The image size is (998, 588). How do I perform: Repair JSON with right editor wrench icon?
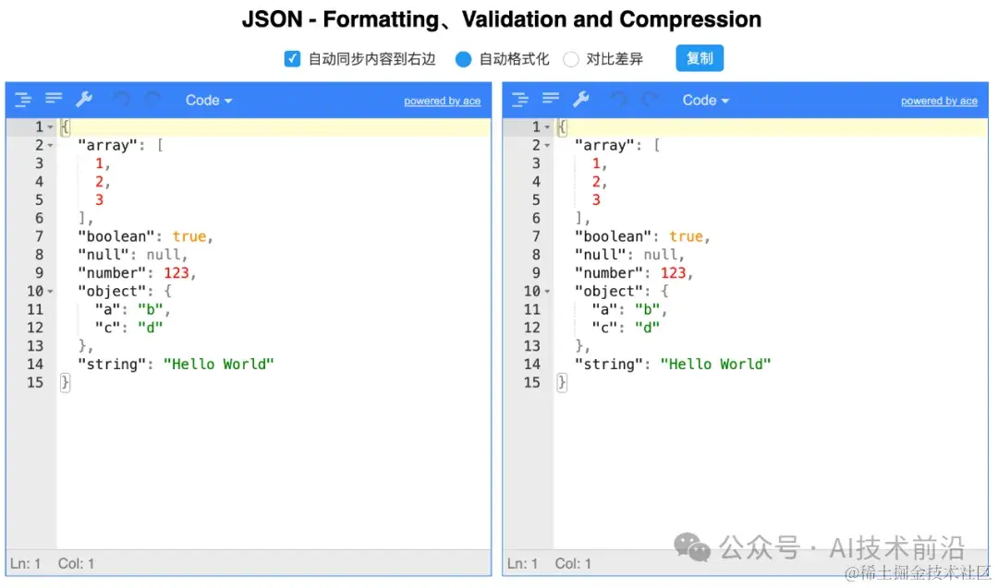pyautogui.click(x=581, y=99)
